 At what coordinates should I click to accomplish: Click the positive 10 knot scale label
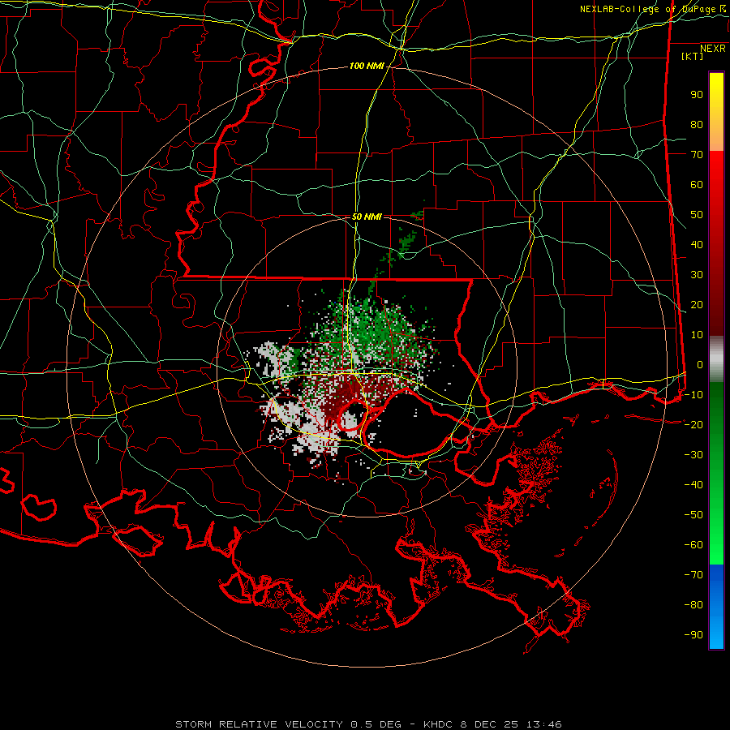click(x=697, y=335)
